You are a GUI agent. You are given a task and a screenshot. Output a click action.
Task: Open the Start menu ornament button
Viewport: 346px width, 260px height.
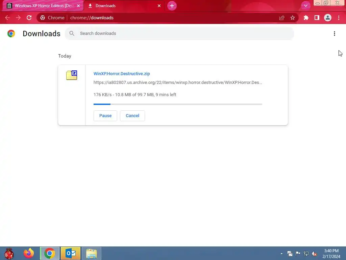coord(9,253)
